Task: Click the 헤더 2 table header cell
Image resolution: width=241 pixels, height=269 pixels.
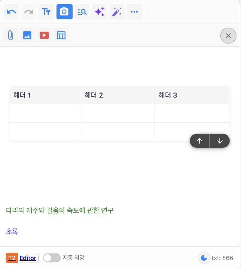Action: pyautogui.click(x=118, y=95)
